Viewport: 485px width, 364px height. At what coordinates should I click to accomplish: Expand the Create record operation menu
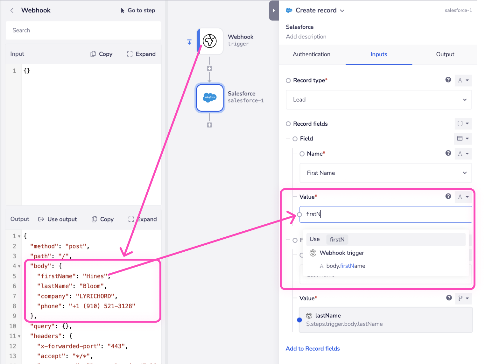[x=342, y=10]
